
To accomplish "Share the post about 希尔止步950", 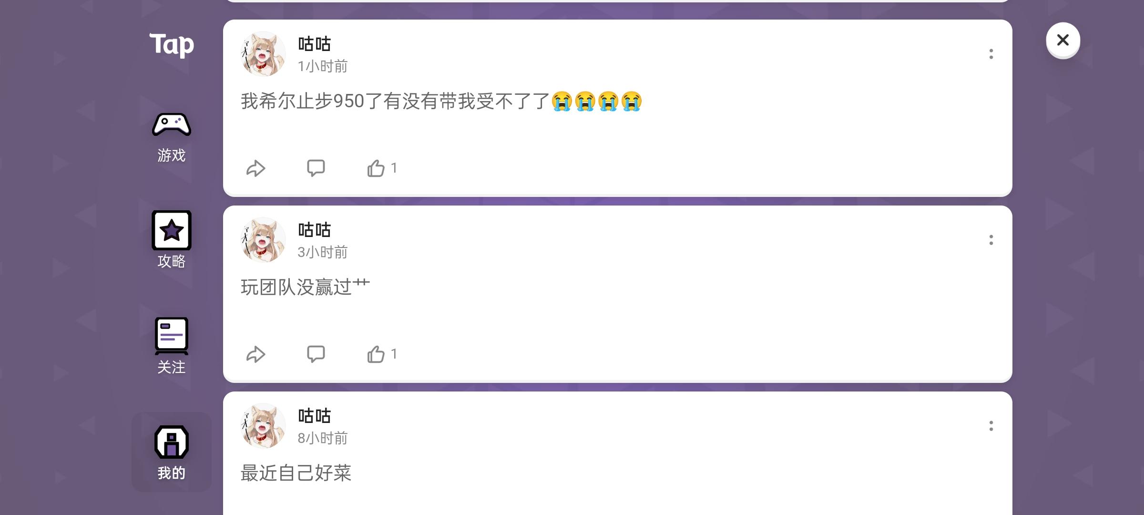I will click(x=255, y=168).
